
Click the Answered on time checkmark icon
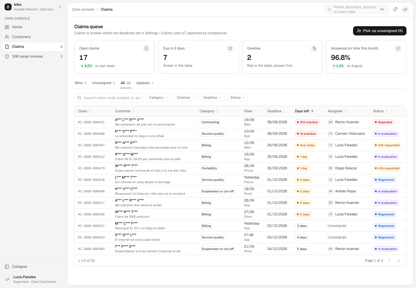coord(398,48)
